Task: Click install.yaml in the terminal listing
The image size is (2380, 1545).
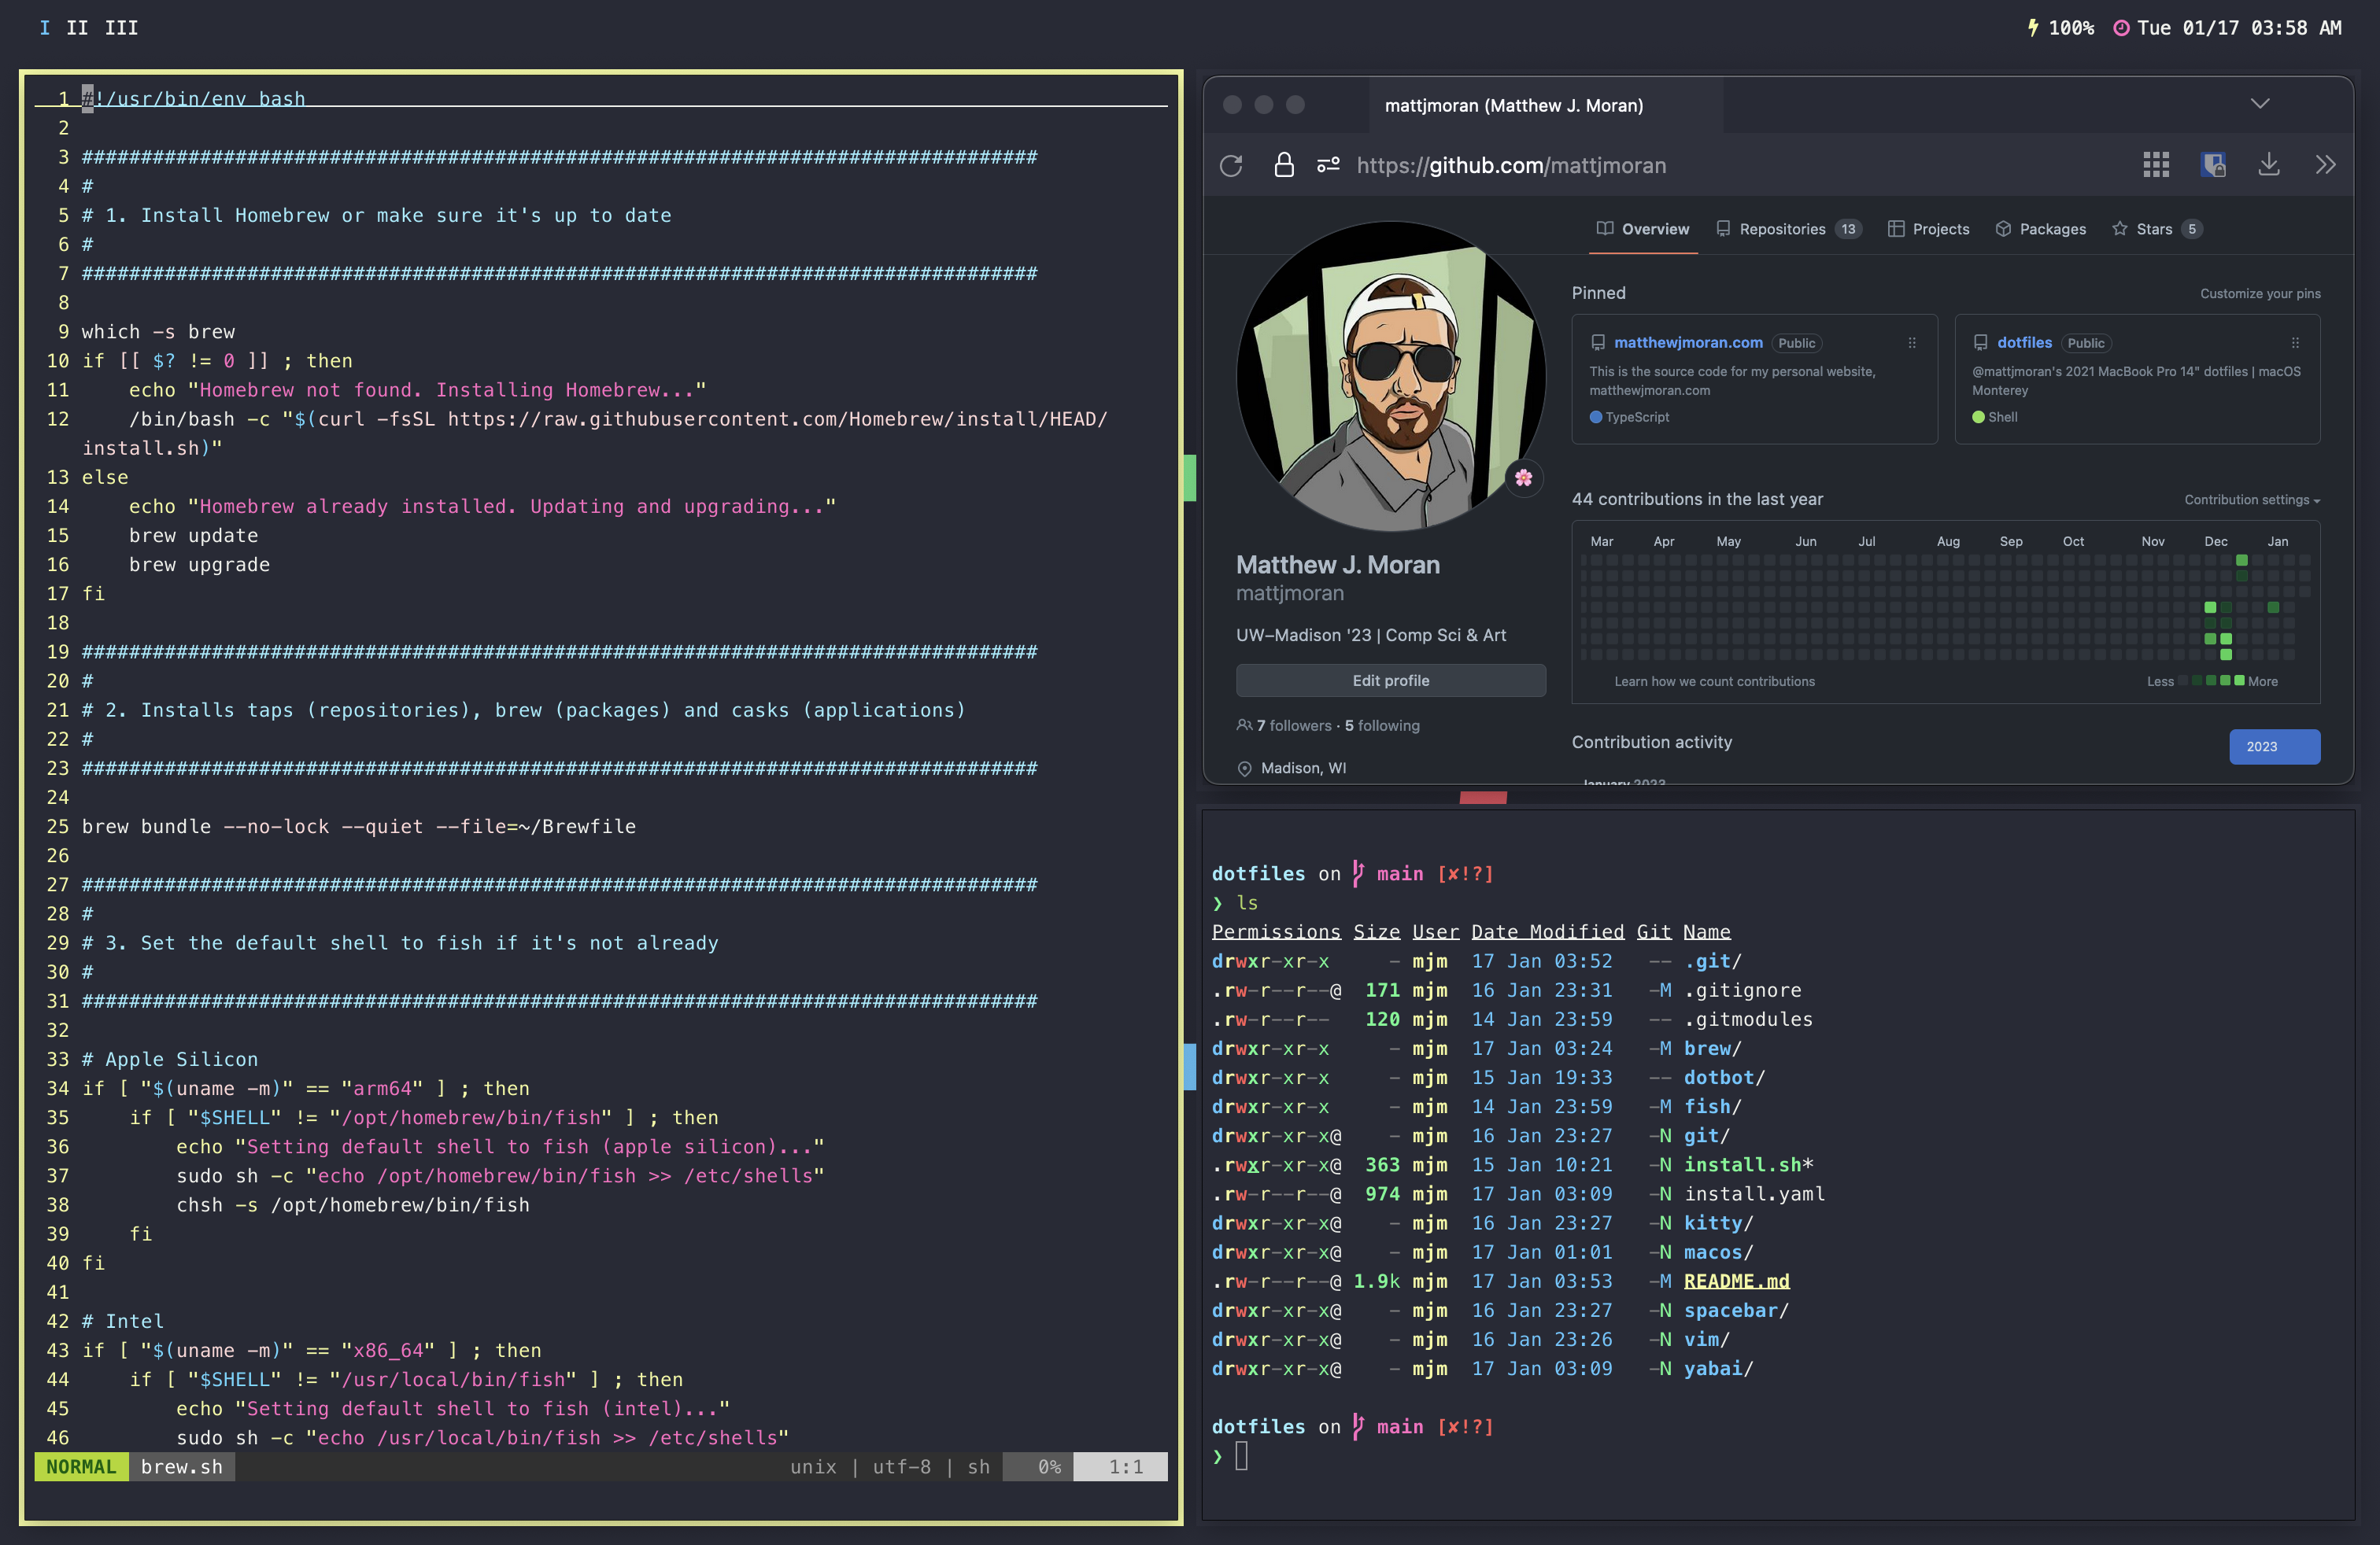Action: (1754, 1193)
